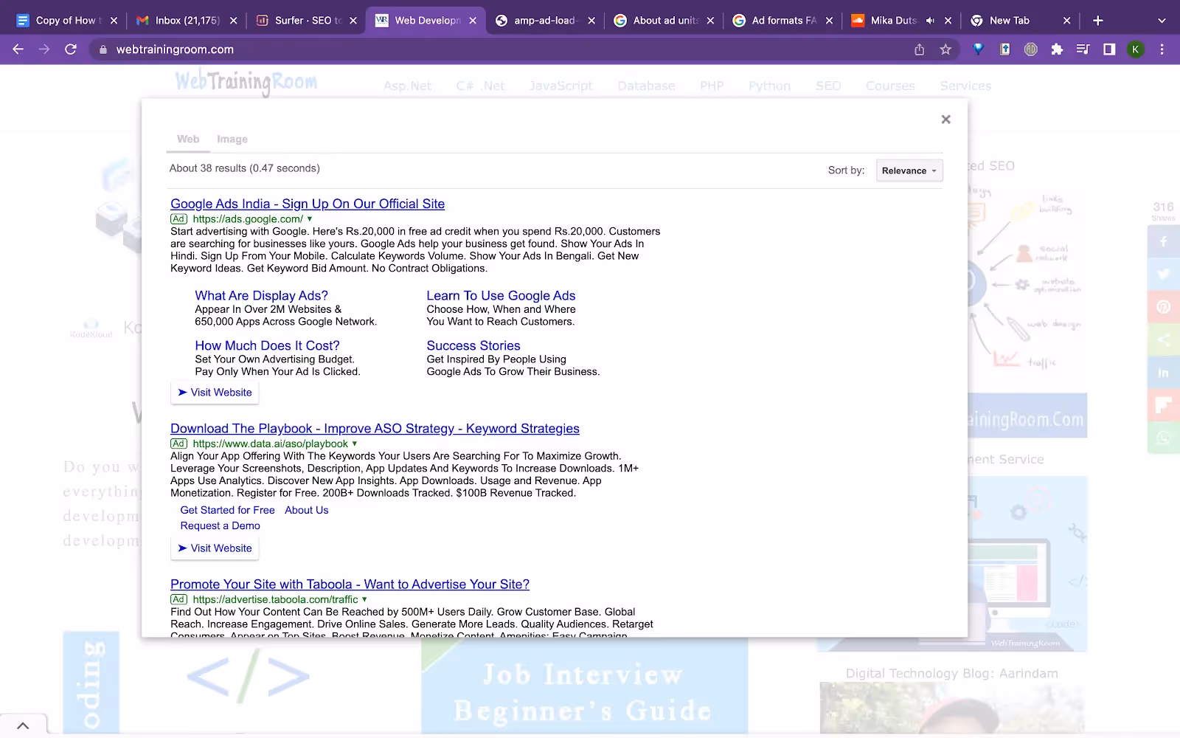The width and height of the screenshot is (1180, 738).
Task: Open tab search chevron
Action: coord(1162,21)
